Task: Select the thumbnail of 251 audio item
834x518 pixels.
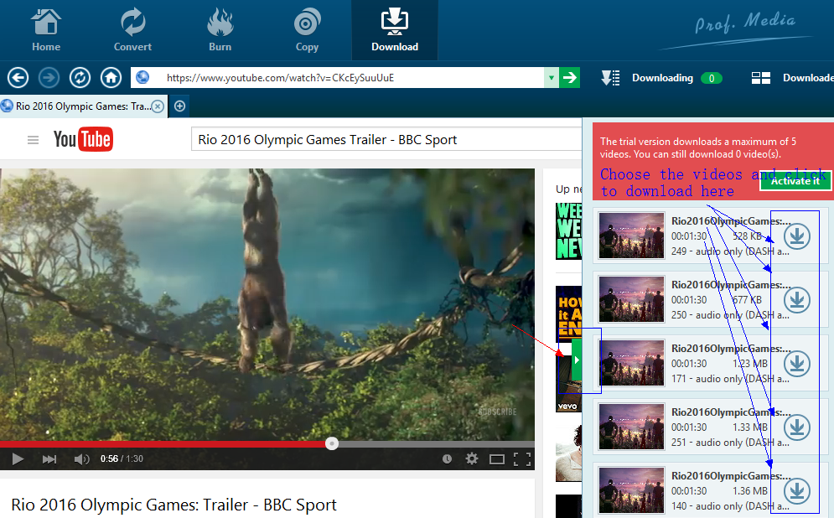Action: [631, 427]
